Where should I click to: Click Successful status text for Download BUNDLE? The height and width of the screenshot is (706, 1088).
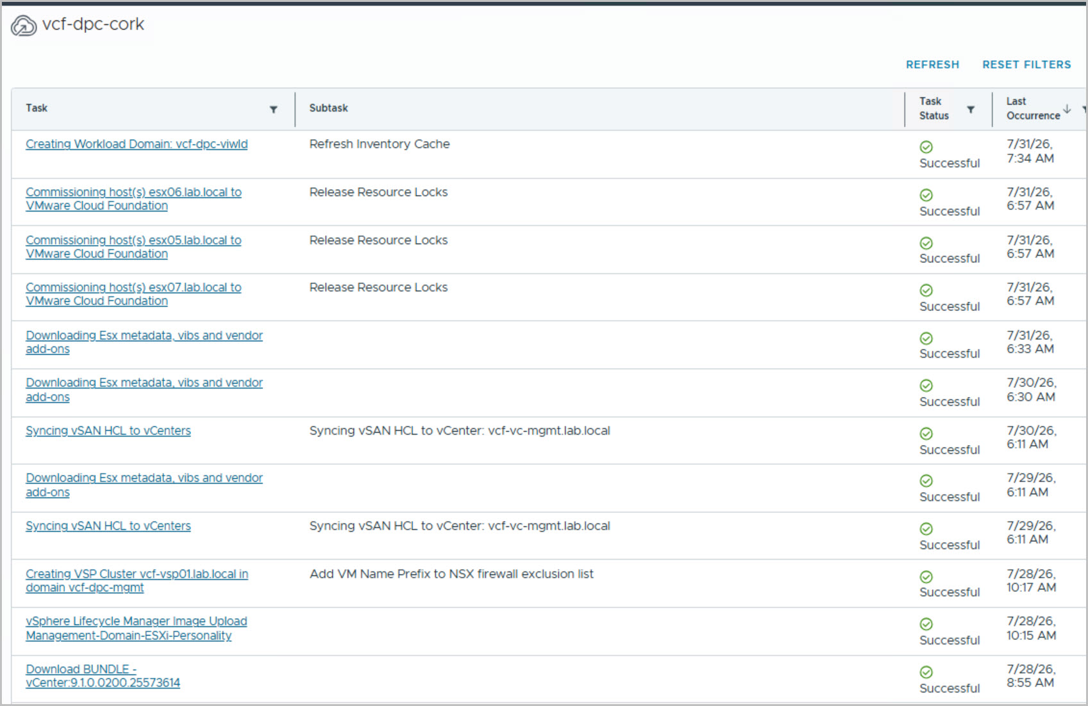[950, 688]
